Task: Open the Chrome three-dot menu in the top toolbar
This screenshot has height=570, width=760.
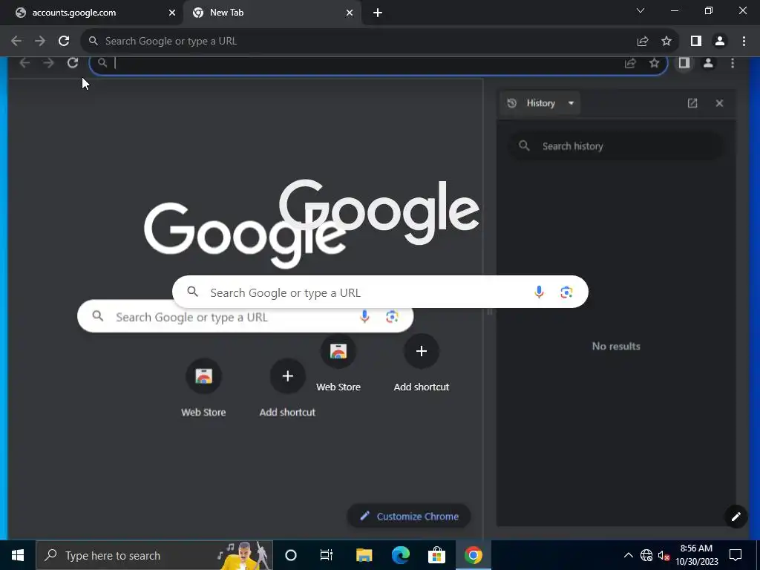Action: [x=744, y=42]
